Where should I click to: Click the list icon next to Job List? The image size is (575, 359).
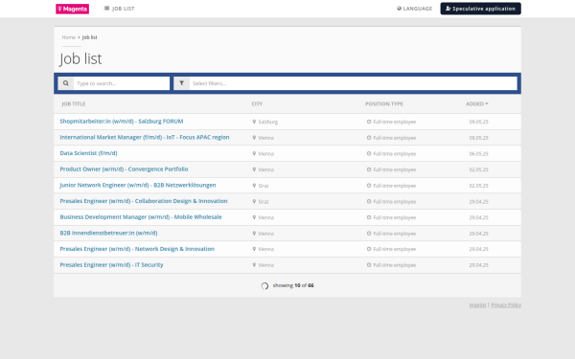[106, 9]
